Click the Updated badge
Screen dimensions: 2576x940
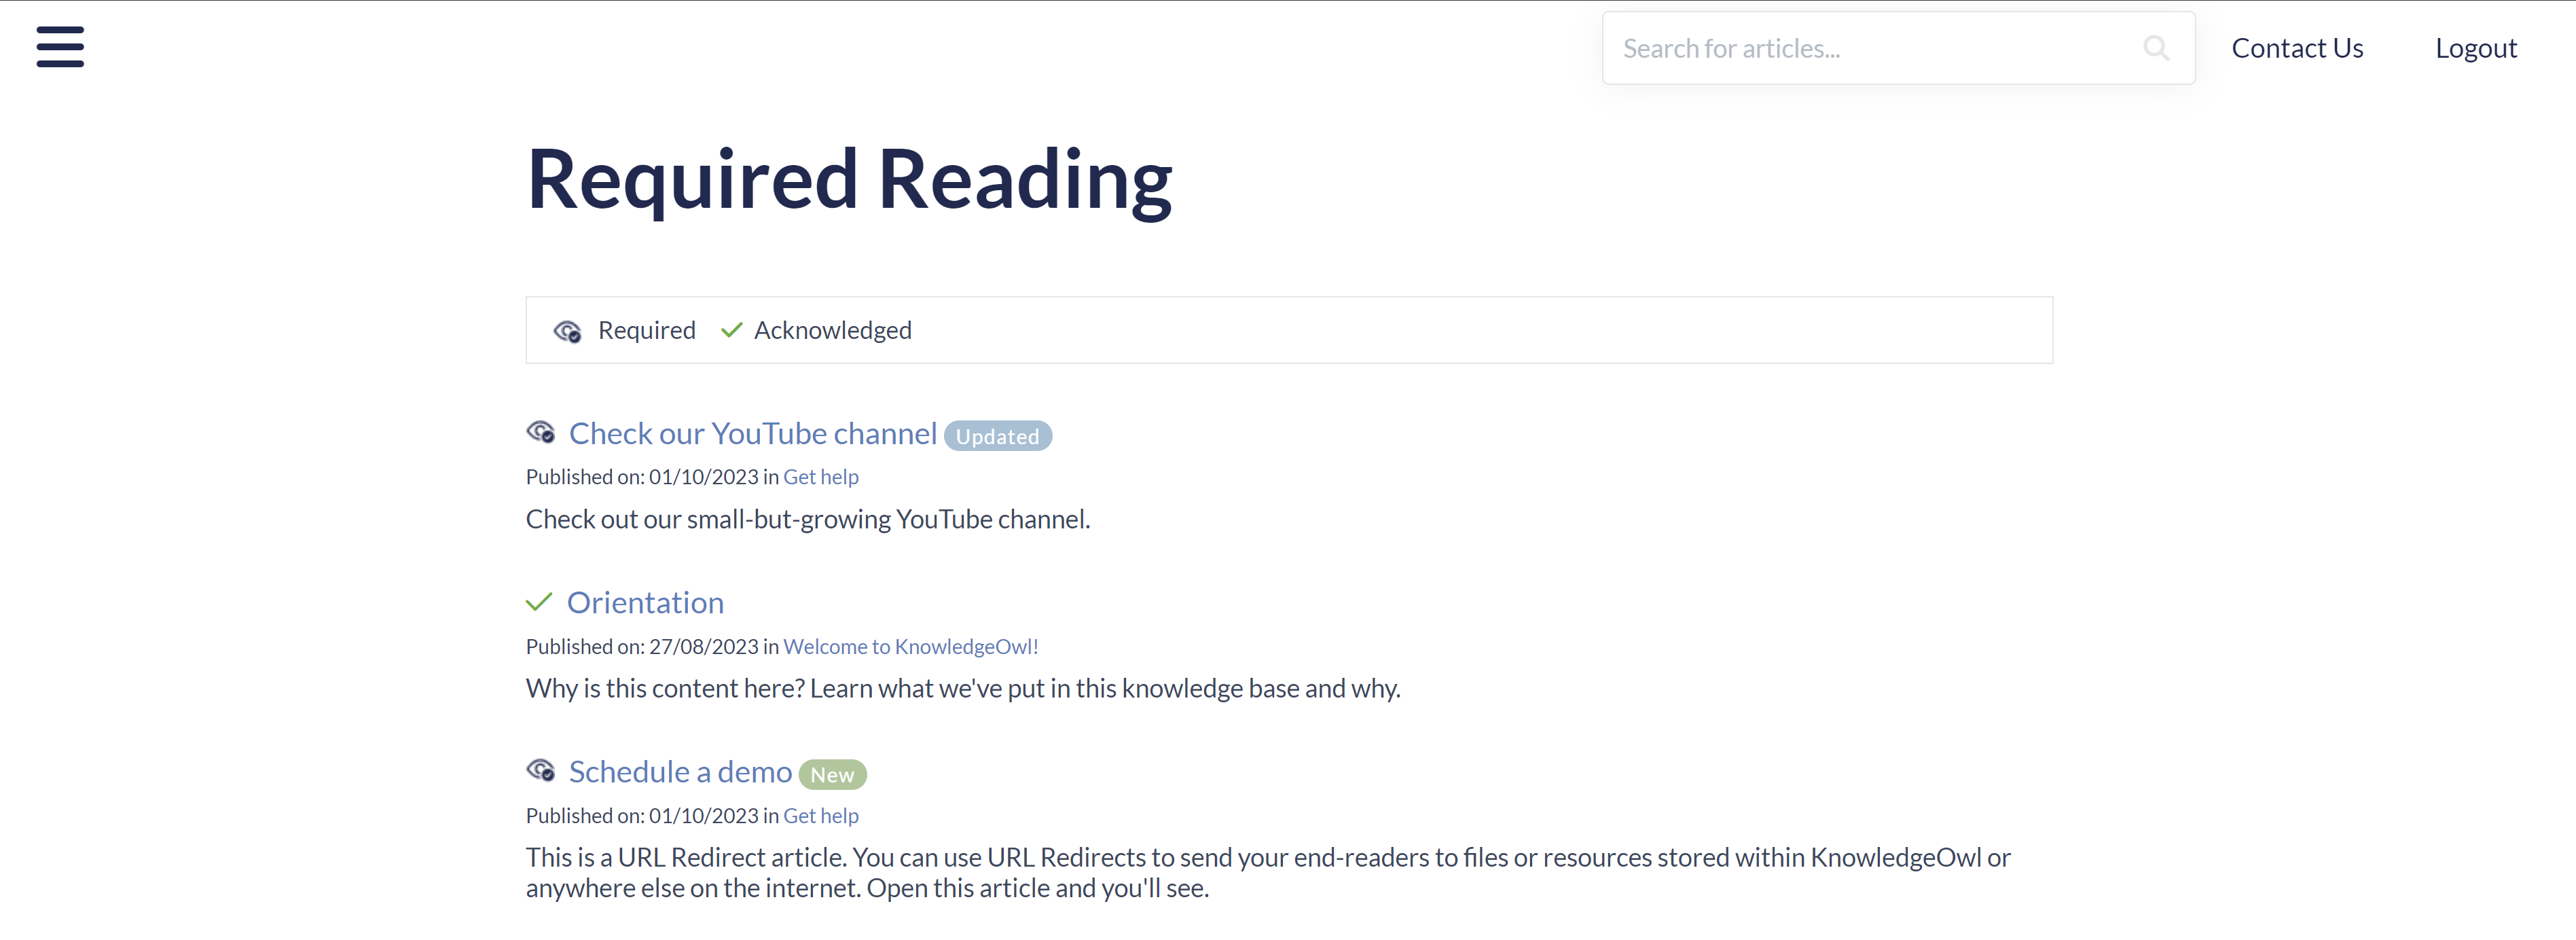coord(997,436)
